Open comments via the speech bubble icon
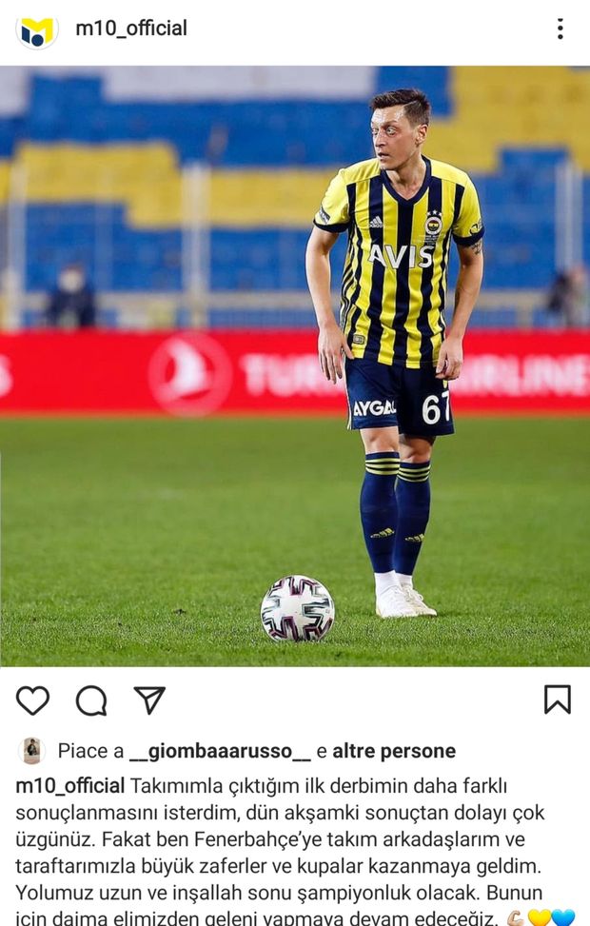The image size is (590, 926). (91, 700)
